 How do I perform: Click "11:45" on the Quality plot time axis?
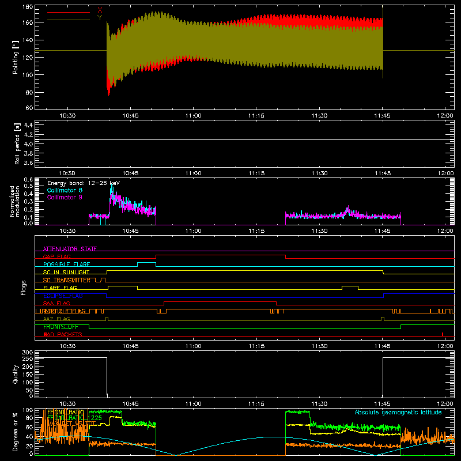click(383, 404)
